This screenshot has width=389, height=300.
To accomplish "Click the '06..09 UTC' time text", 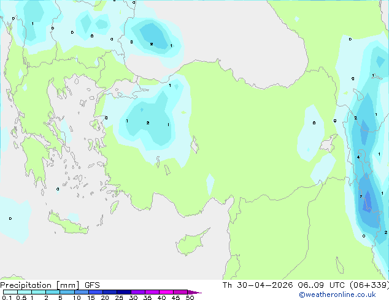I will [322, 285].
